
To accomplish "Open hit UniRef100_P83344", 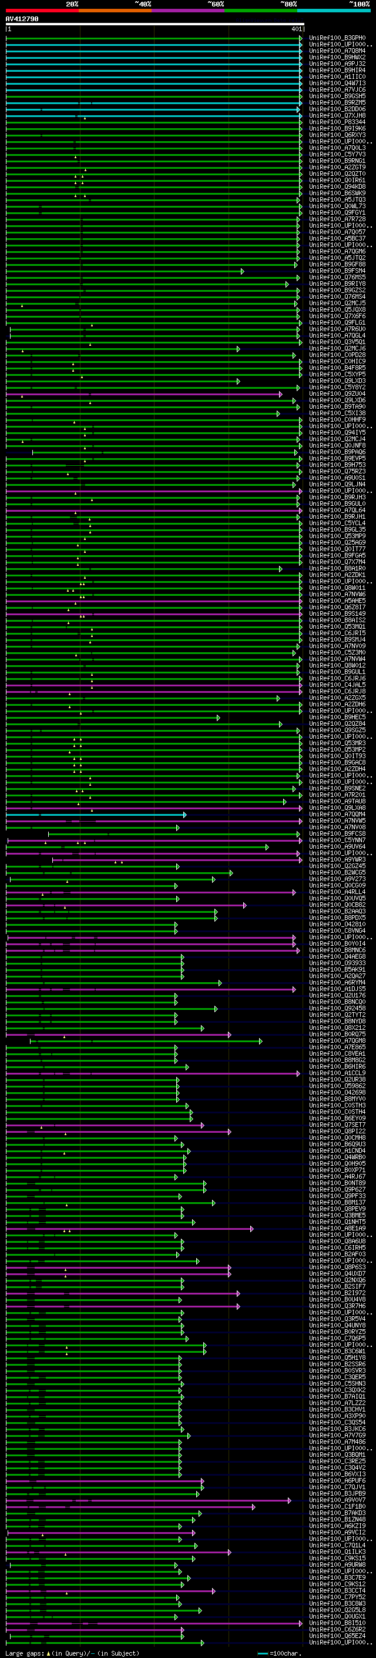I will [x=337, y=122].
